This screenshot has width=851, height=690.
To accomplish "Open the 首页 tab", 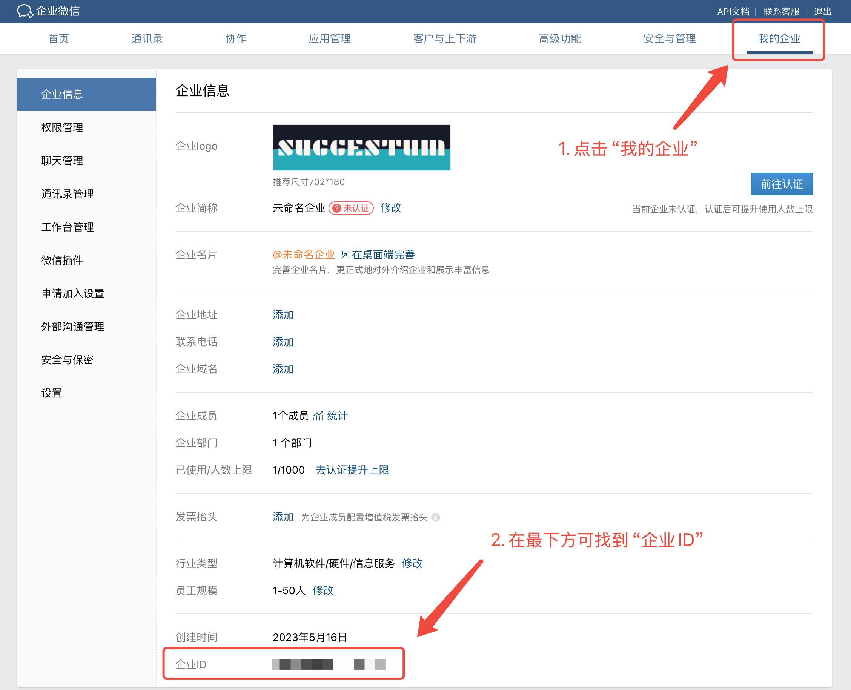I will tap(58, 38).
